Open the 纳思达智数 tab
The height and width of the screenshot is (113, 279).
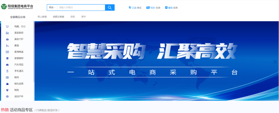pyautogui.click(x=59, y=17)
